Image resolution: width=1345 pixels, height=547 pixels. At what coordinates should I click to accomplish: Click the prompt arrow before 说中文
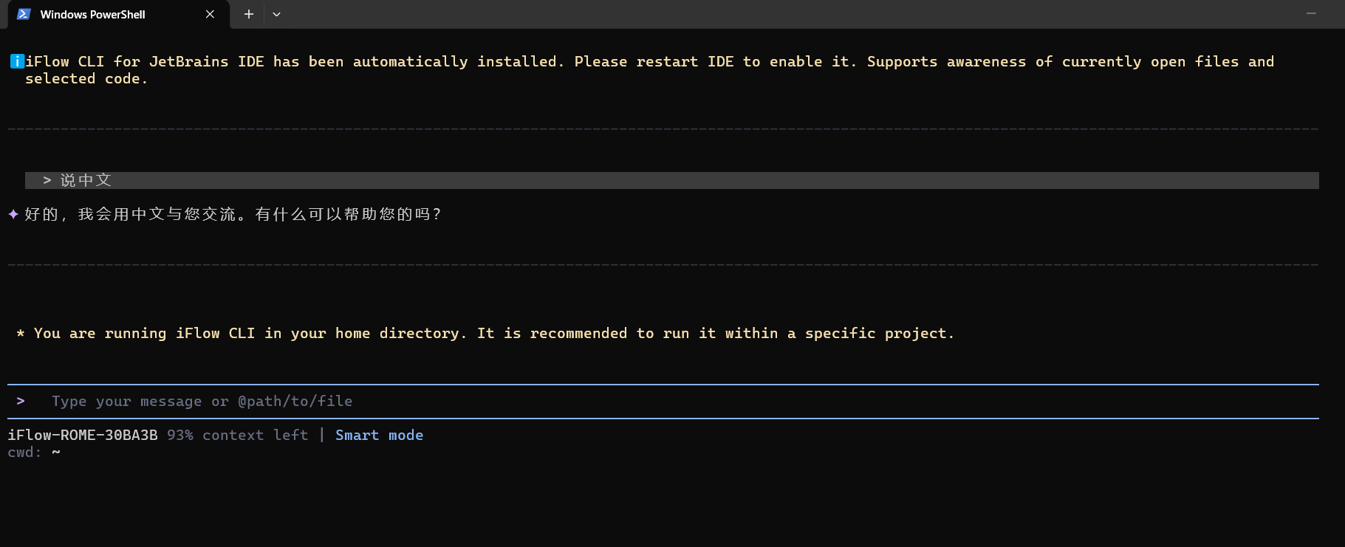[x=47, y=180]
